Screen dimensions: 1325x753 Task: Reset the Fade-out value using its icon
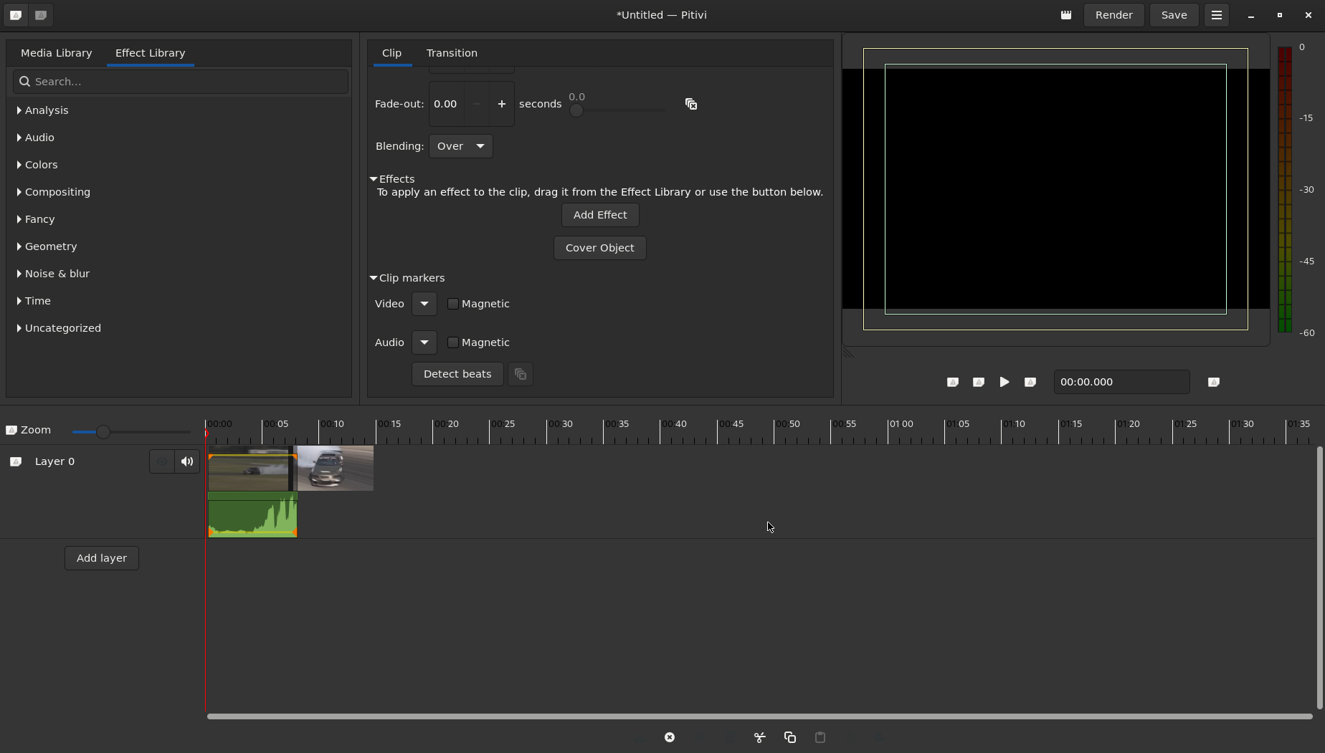[690, 104]
